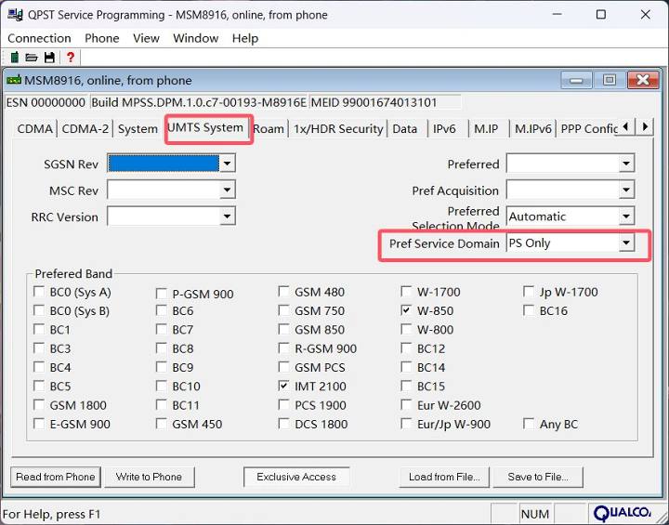Click the Write to Phone button

[x=149, y=477]
